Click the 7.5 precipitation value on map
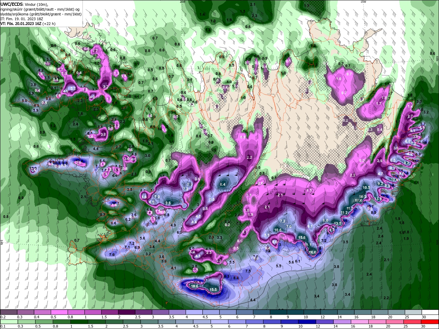The image size is (439, 329). 248,271
